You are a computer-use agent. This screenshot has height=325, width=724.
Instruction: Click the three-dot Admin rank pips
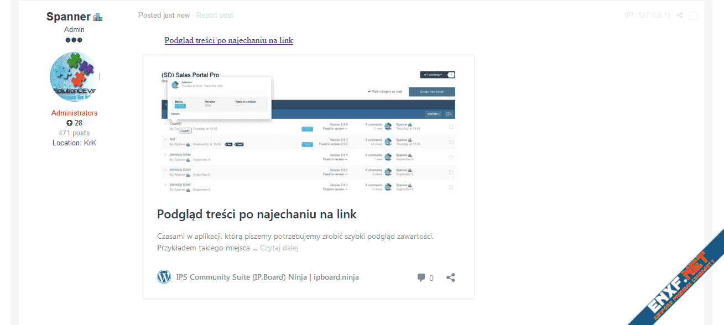(x=74, y=40)
